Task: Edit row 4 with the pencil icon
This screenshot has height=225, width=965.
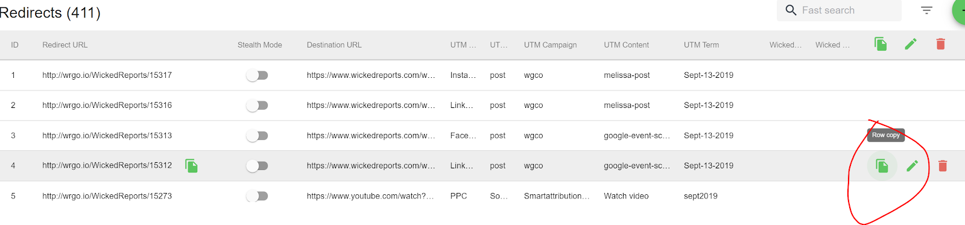Action: click(913, 165)
